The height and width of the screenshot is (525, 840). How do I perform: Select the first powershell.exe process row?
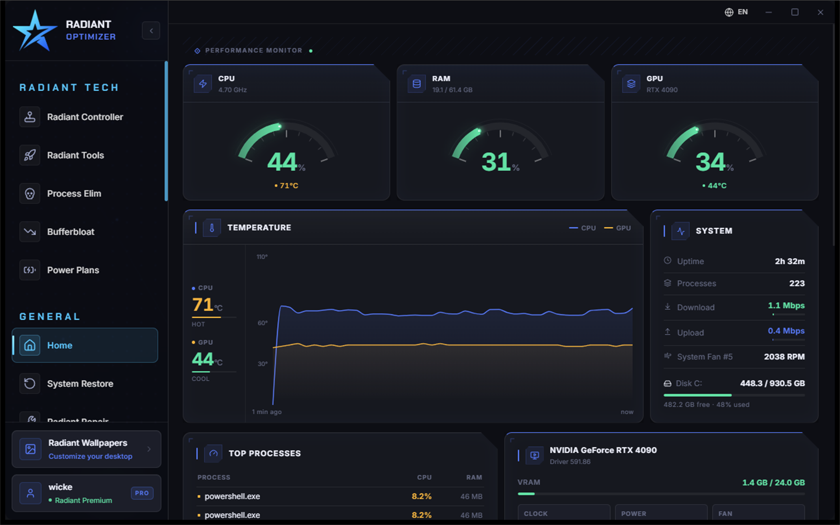click(x=340, y=497)
